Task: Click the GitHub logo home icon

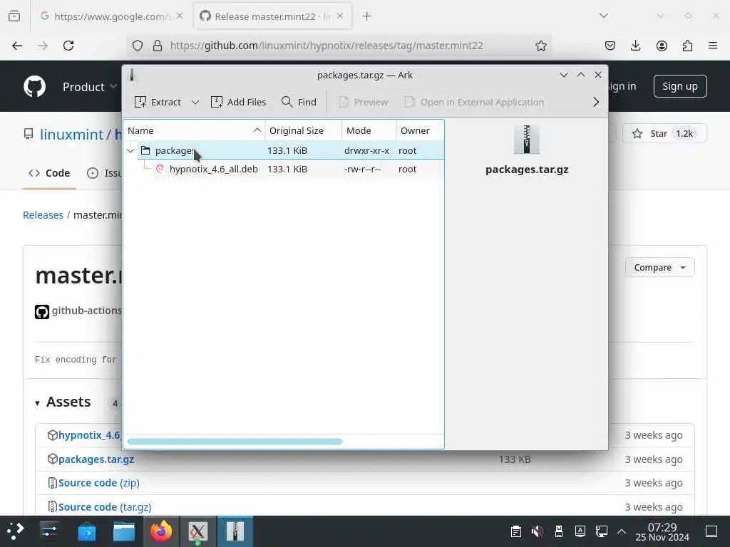Action: pos(35,86)
